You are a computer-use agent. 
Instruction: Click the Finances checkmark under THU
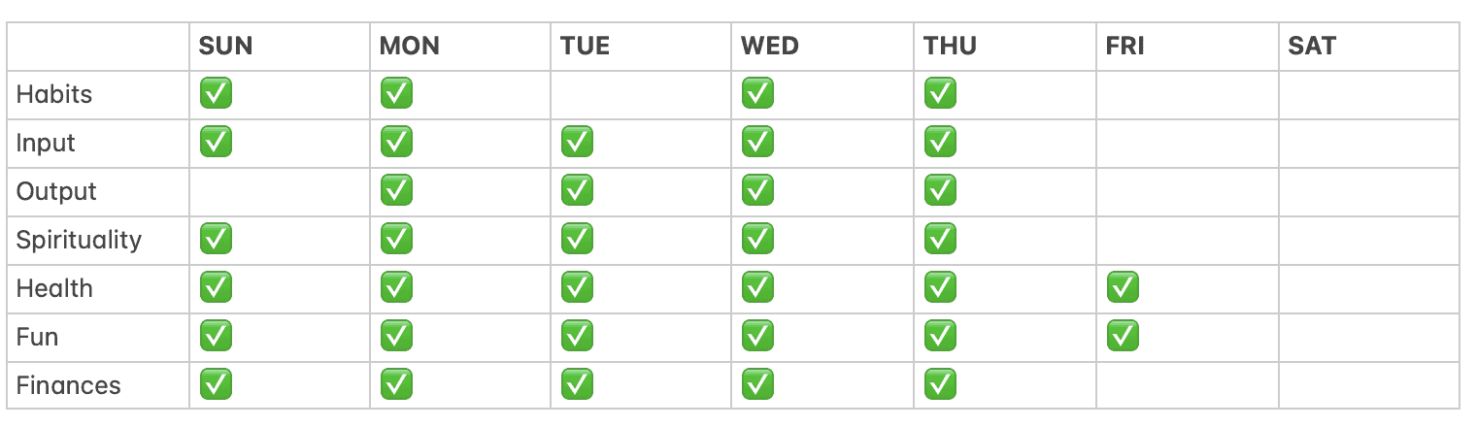coord(940,385)
